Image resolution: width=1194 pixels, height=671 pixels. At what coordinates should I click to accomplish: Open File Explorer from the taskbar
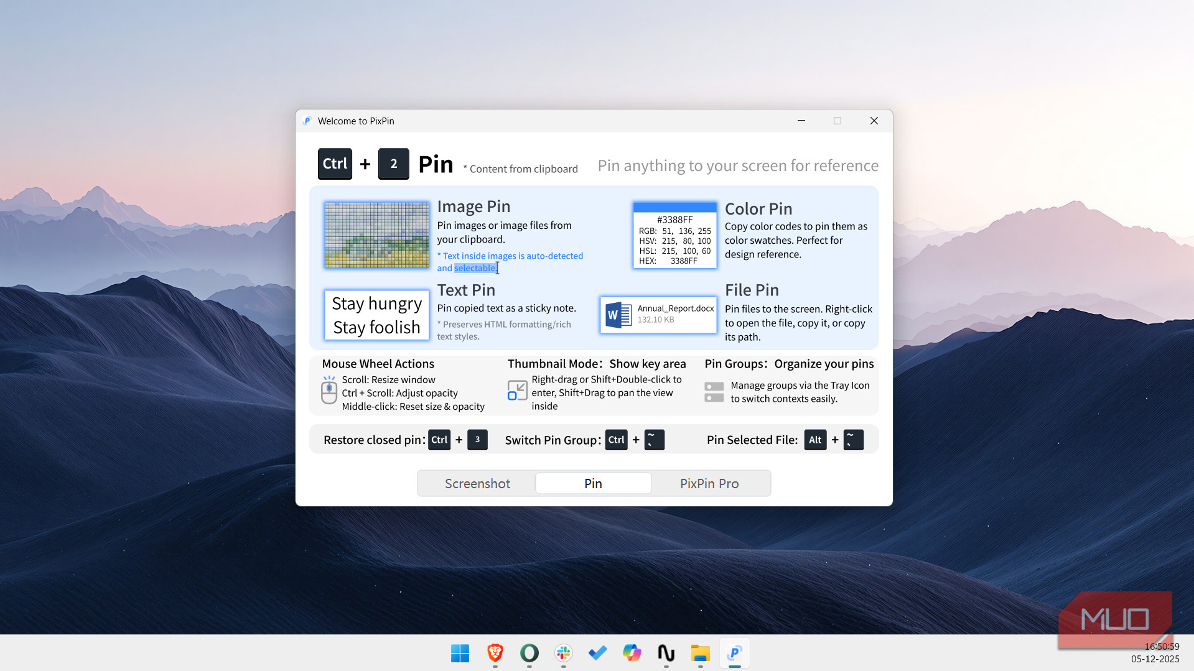pyautogui.click(x=700, y=653)
